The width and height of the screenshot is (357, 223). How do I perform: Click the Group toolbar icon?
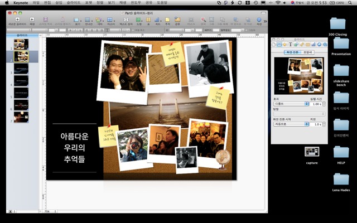(212, 20)
